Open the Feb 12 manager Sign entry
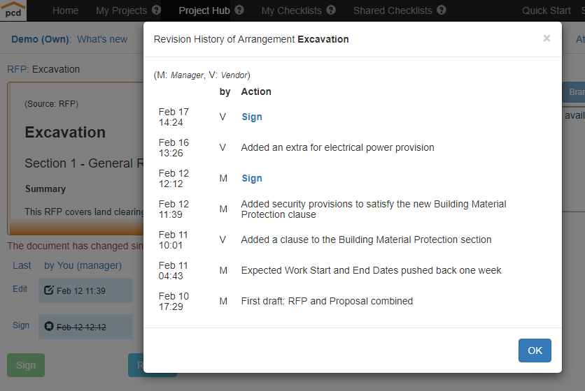The height and width of the screenshot is (391, 585). pos(252,178)
